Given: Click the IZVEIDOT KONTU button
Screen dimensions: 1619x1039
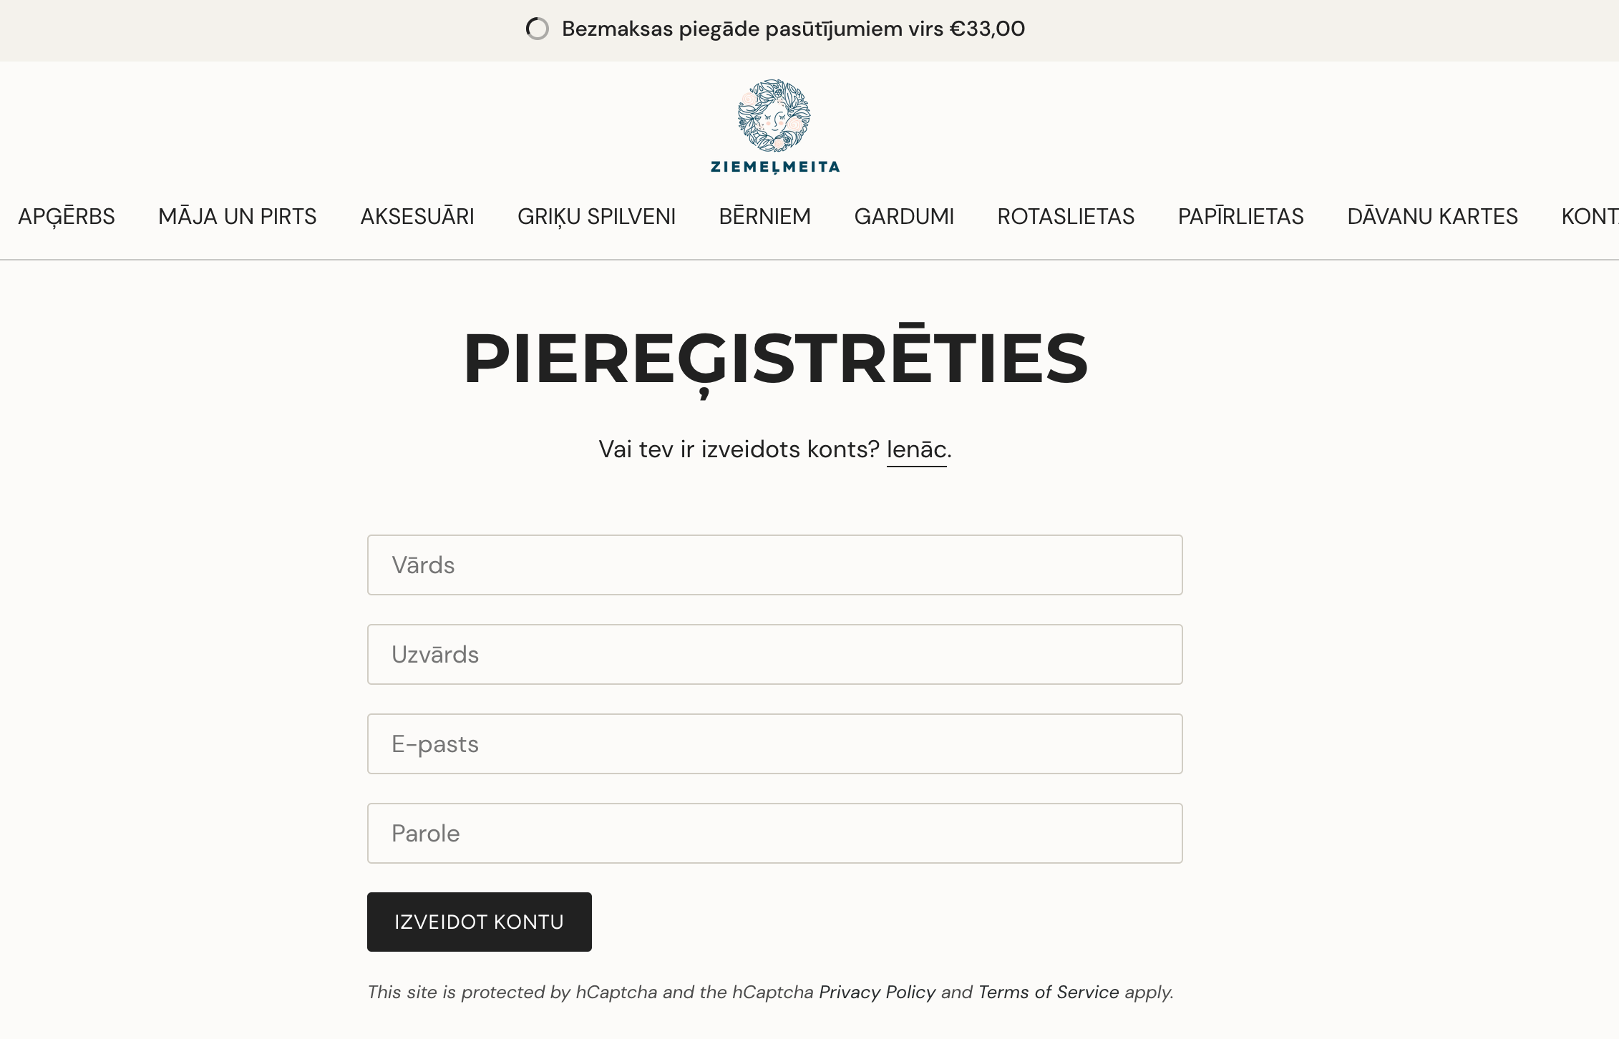Looking at the screenshot, I should pos(480,922).
